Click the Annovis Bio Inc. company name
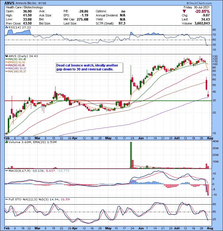Screen dimensions: 223x231 tap(26, 3)
